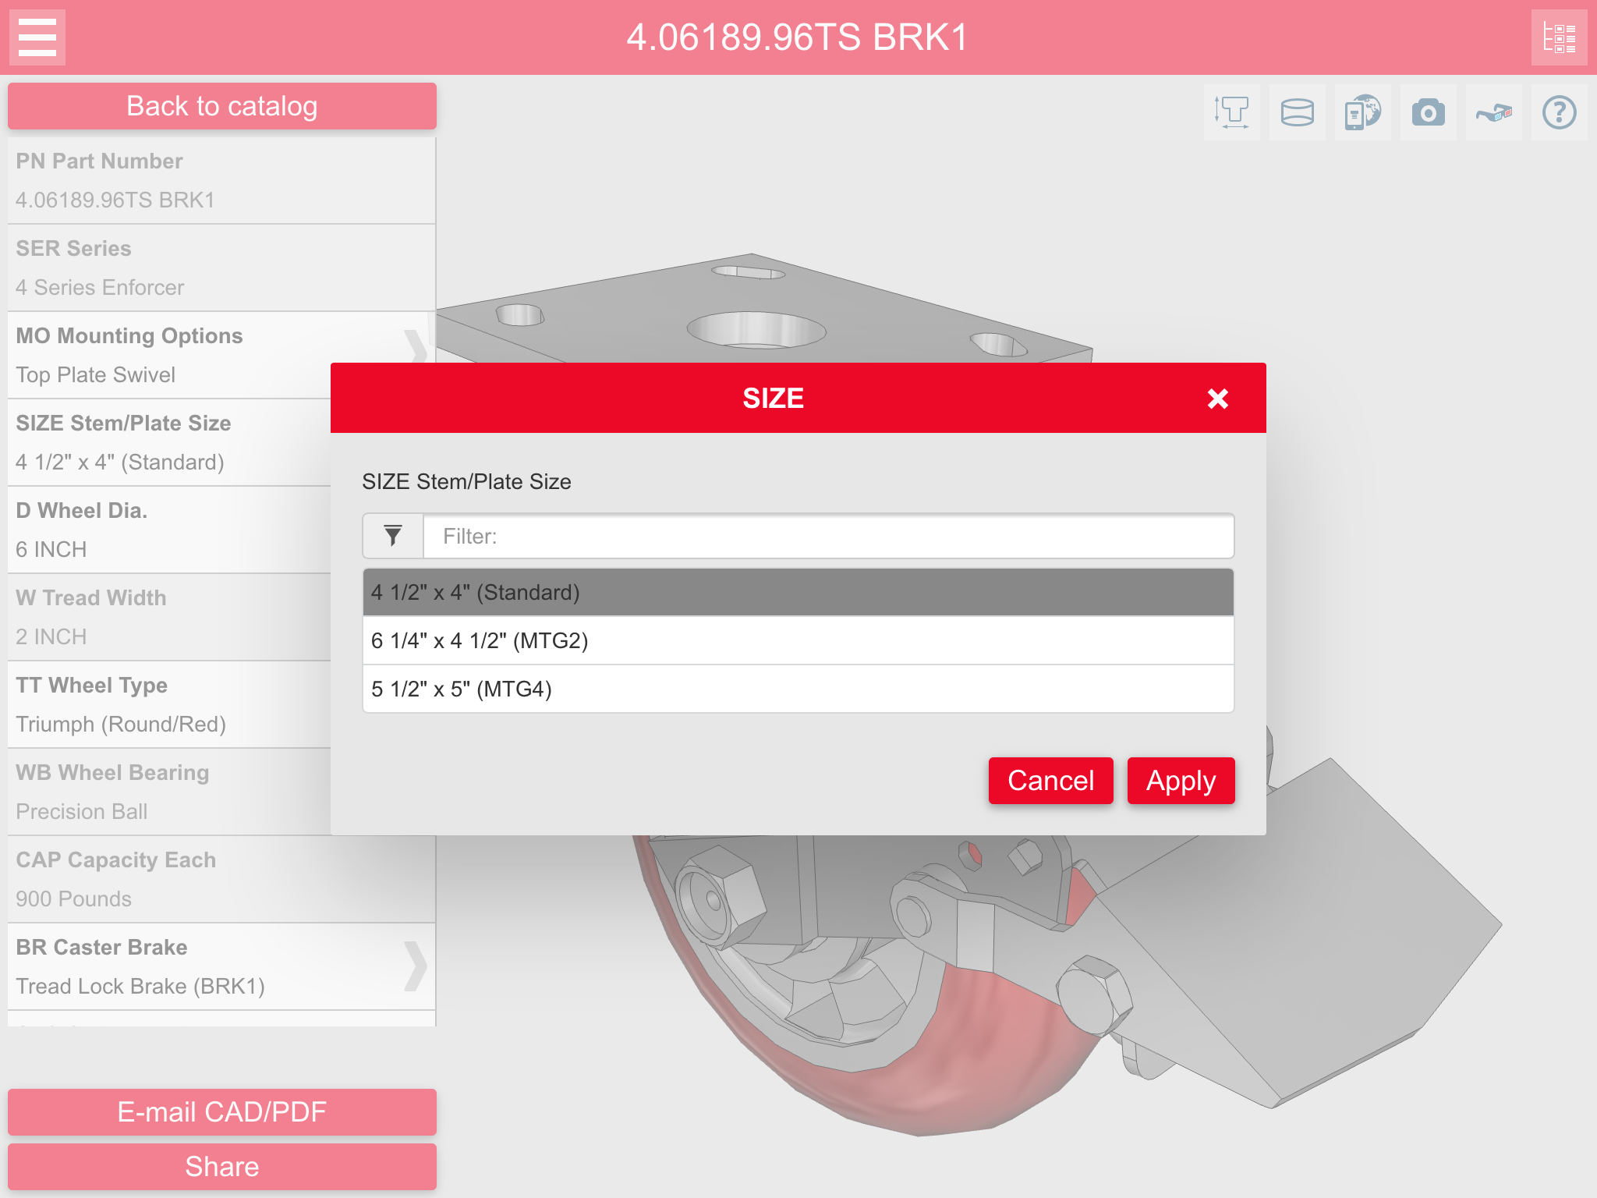Expand the MO Mounting Options row

pos(221,356)
